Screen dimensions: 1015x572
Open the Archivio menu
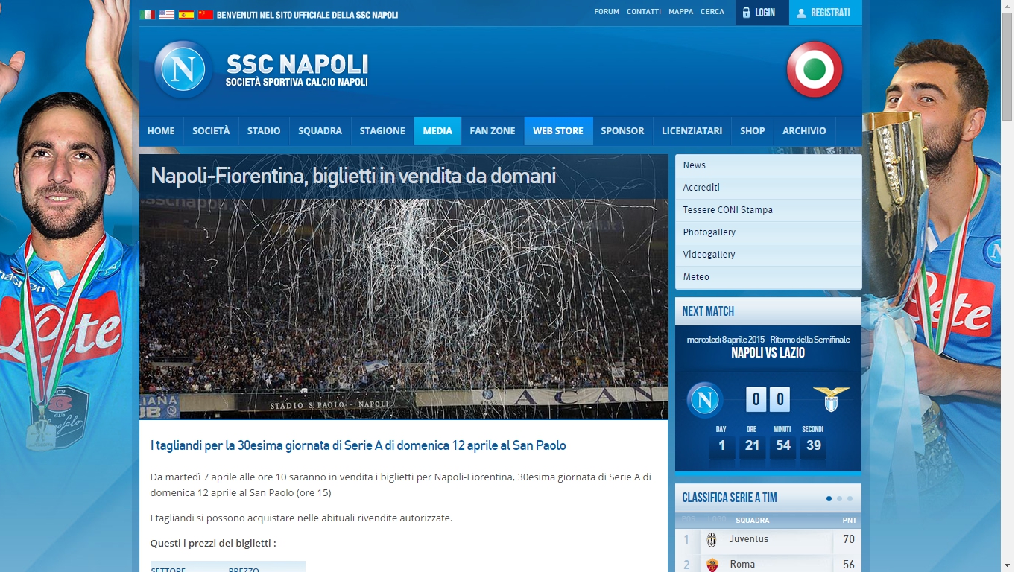click(804, 131)
